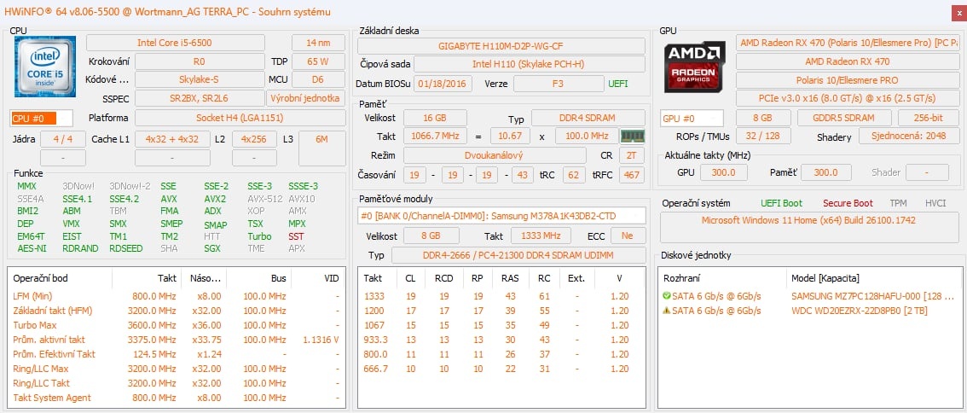Click the UEFI Boot status label

(x=781, y=203)
